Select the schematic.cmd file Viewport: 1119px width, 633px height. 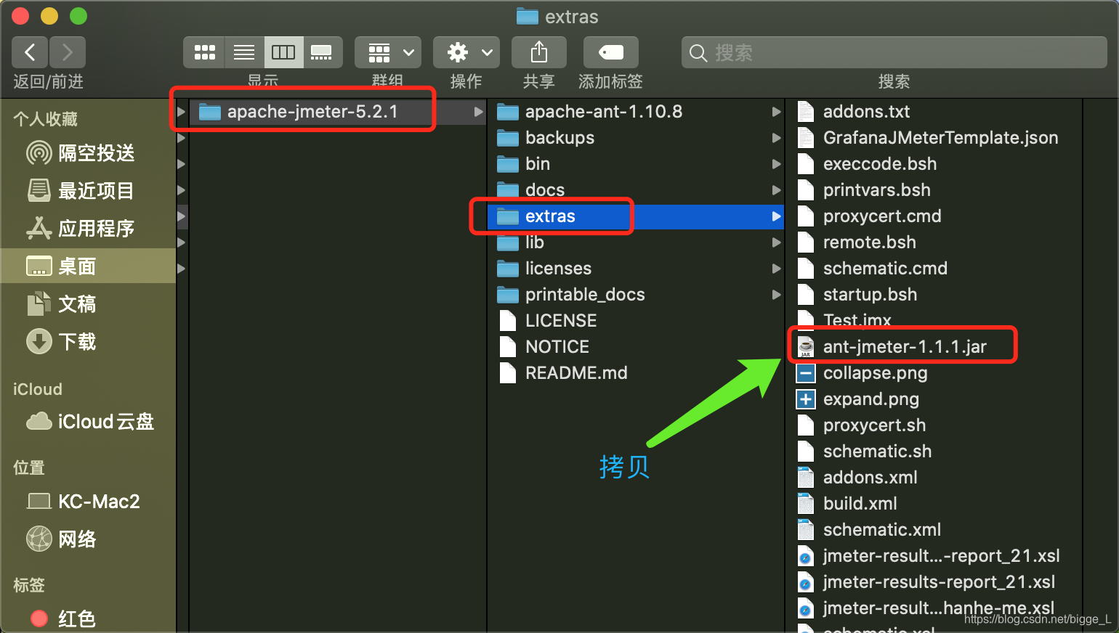click(934, 269)
